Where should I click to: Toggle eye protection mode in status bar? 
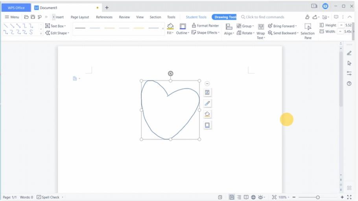coord(260,197)
